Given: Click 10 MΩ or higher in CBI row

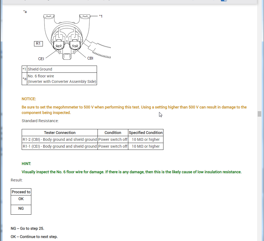Looking at the screenshot, I should [x=146, y=139].
